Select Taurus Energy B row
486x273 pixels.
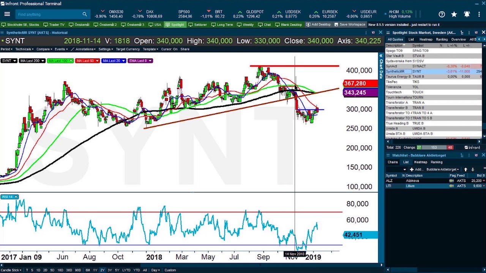(x=434, y=77)
